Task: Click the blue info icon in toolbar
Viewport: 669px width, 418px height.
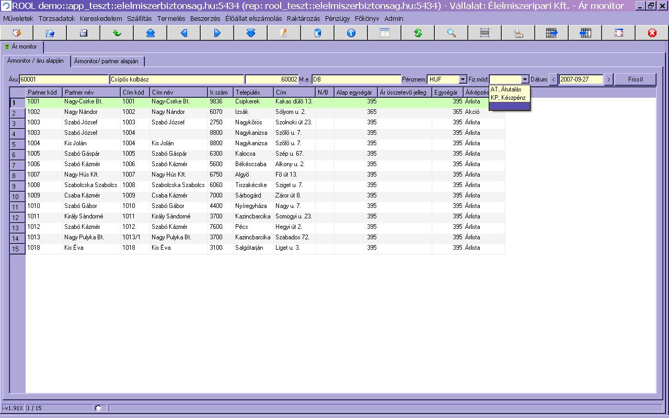Action: click(351, 33)
